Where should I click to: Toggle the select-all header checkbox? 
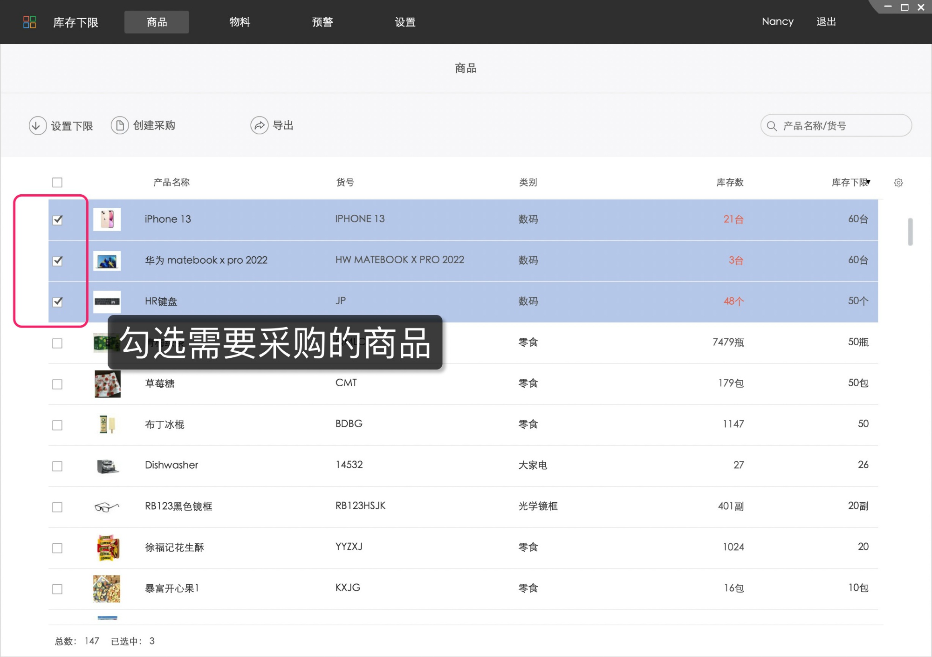(x=57, y=182)
